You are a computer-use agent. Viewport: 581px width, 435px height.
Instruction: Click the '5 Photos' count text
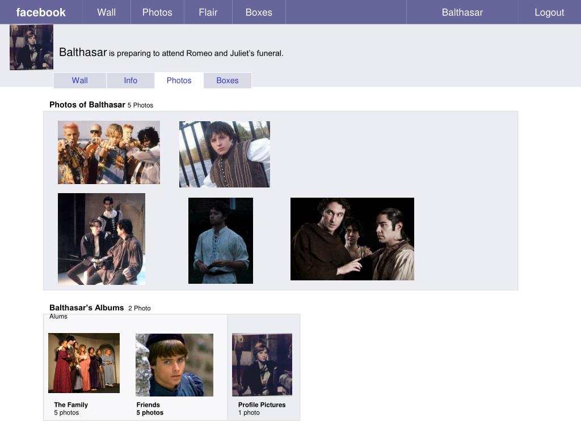[141, 105]
